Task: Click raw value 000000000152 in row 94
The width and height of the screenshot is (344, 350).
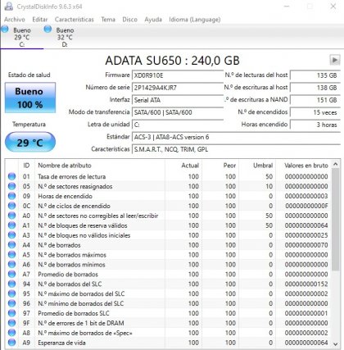Action: point(306,284)
